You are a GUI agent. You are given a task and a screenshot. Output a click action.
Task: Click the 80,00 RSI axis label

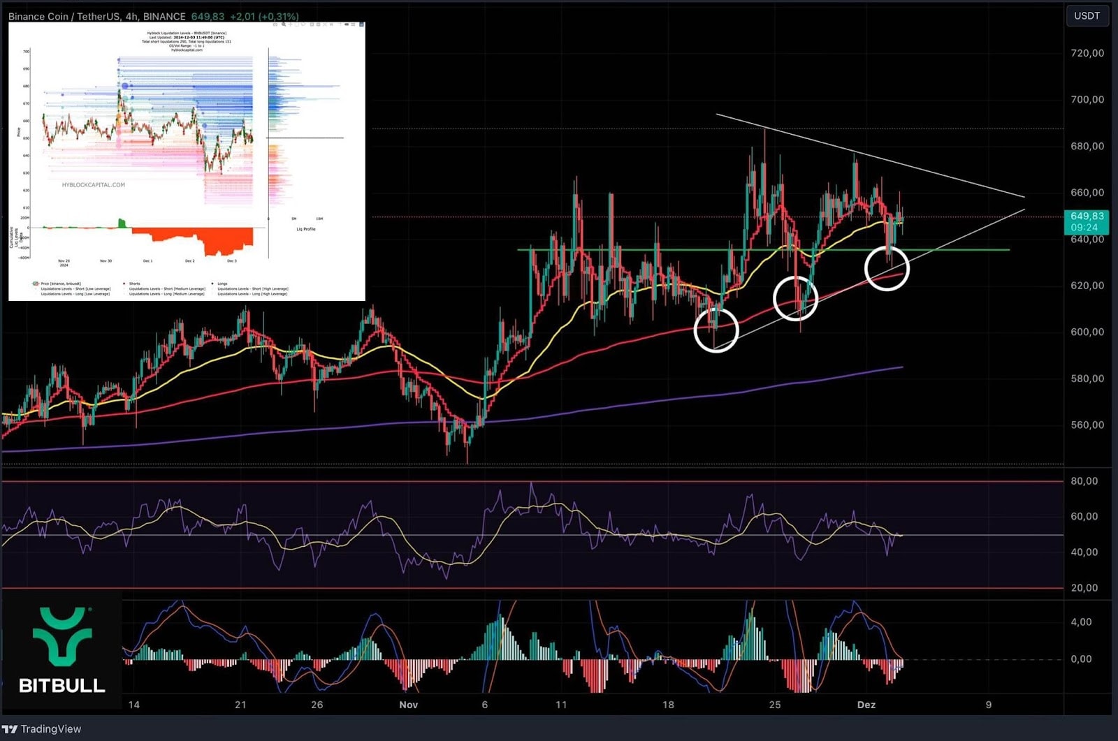click(1084, 480)
